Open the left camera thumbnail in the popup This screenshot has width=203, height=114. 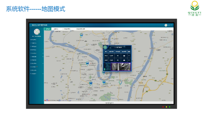pyautogui.click(x=114, y=67)
